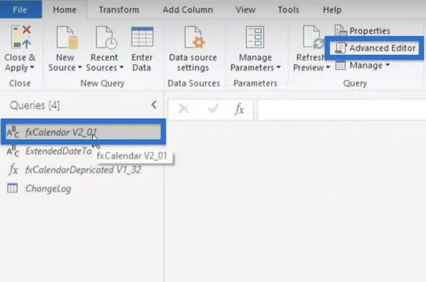Screen dimensions: 426x282
Task: Click the New Source icon
Action: point(67,37)
